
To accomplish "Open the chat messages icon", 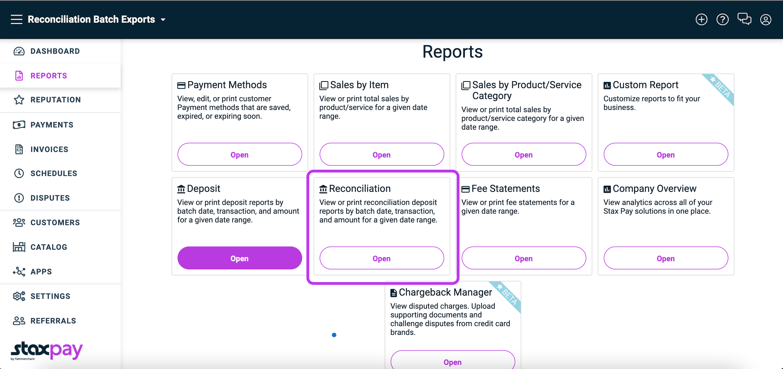I will click(744, 19).
